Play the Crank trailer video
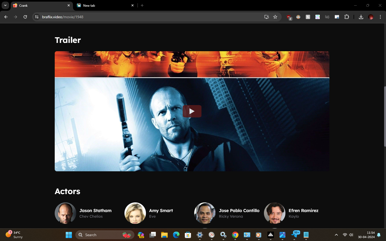This screenshot has height=241, width=386. (x=192, y=111)
